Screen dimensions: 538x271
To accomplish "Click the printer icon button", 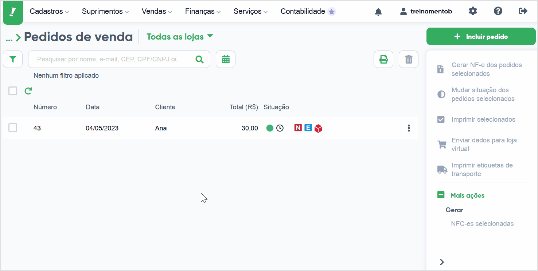I will [383, 59].
